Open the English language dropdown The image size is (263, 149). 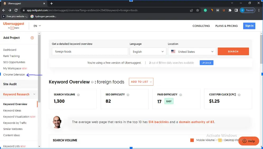[x=148, y=52]
